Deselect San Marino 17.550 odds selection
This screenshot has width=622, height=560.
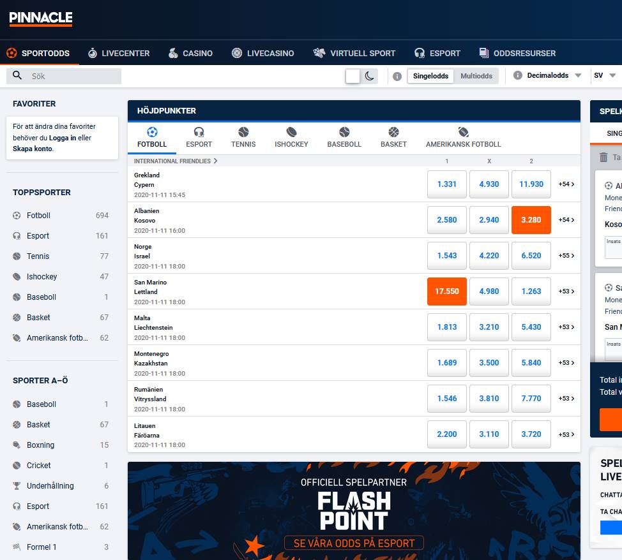point(446,291)
